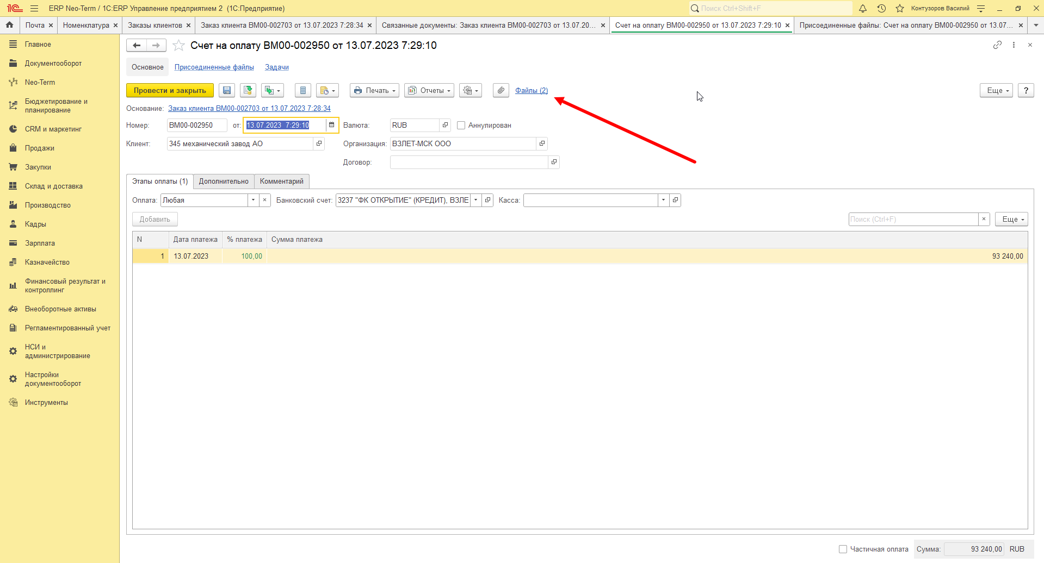Click the Добавить button
1044x563 pixels.
[x=155, y=219]
